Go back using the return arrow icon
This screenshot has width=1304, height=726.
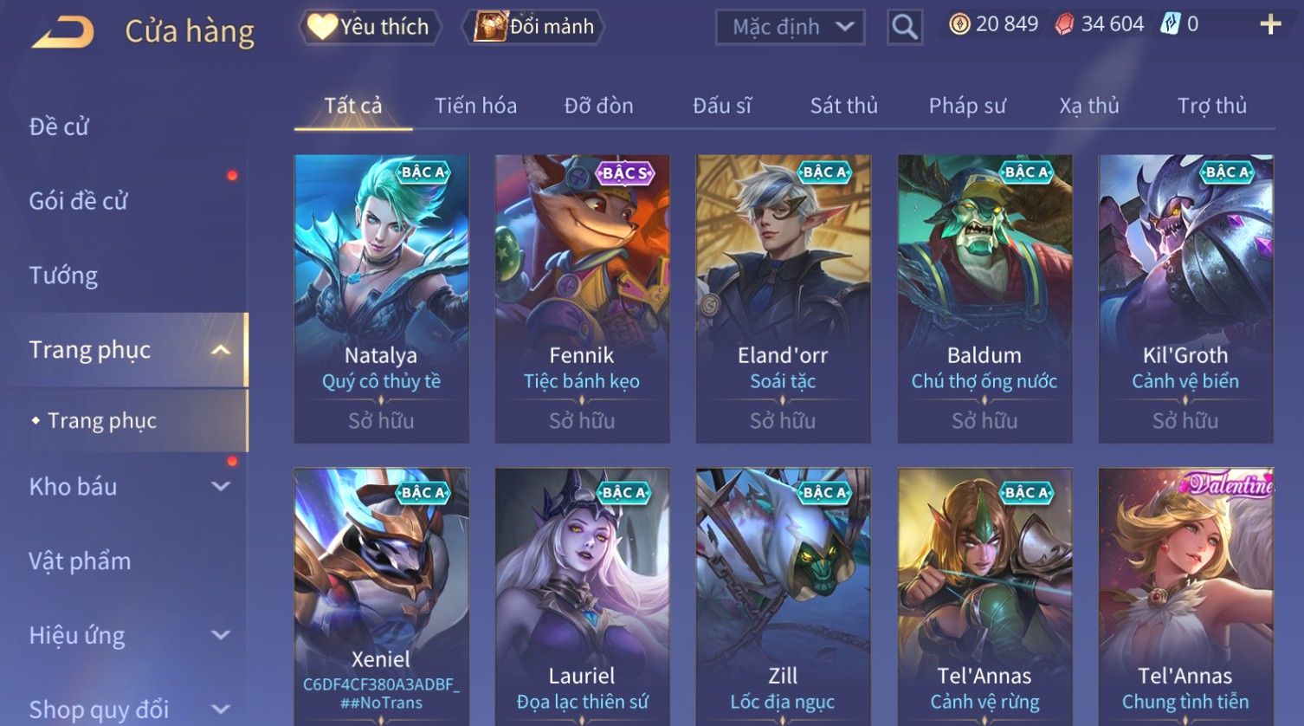63,33
